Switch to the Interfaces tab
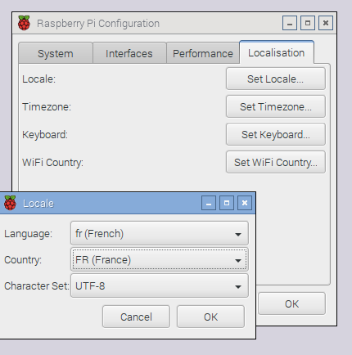Viewport: 352px width, 355px height. click(x=129, y=53)
